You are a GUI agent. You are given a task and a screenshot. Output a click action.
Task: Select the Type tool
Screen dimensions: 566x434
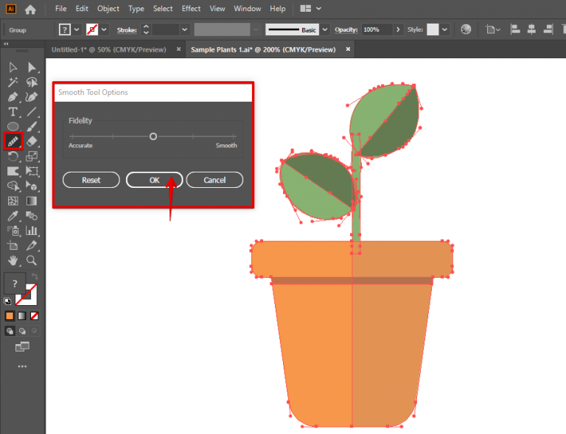pos(13,112)
